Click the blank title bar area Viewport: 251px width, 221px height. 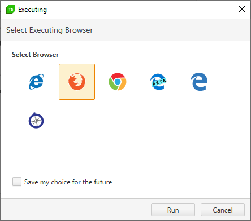click(141, 10)
